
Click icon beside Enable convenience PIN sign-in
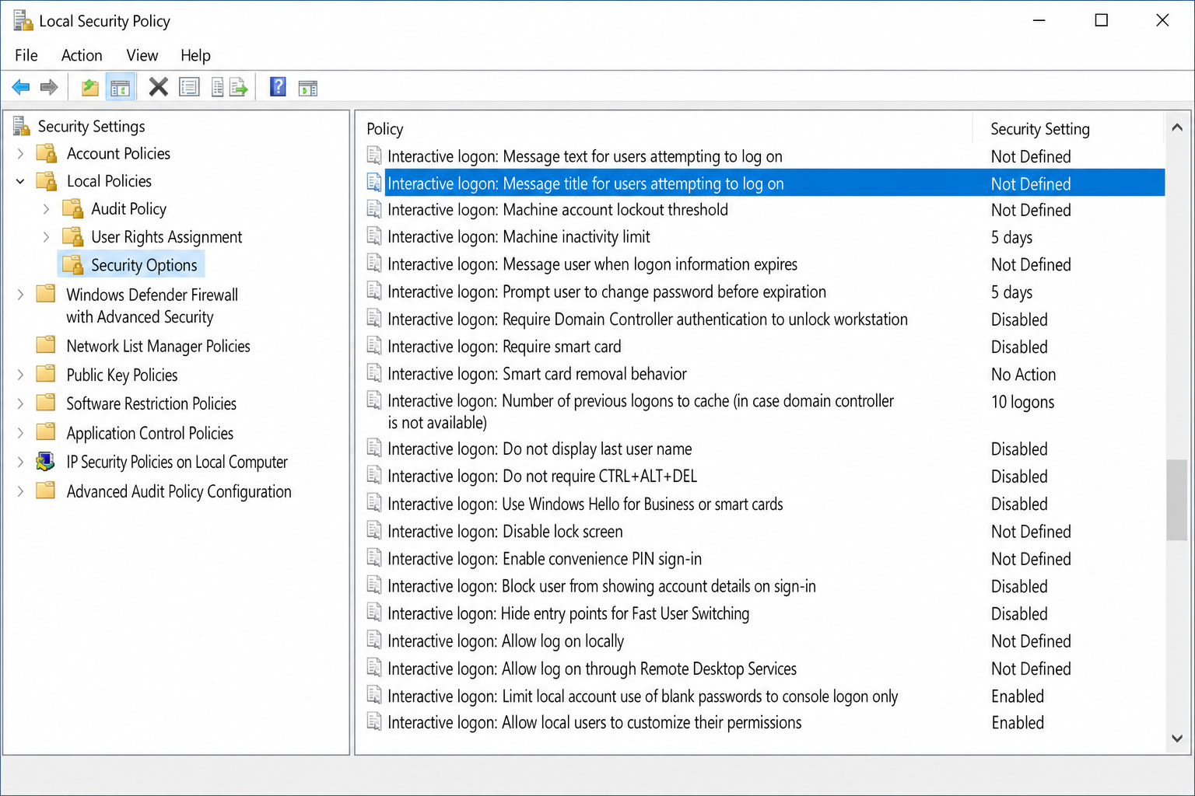click(x=374, y=558)
